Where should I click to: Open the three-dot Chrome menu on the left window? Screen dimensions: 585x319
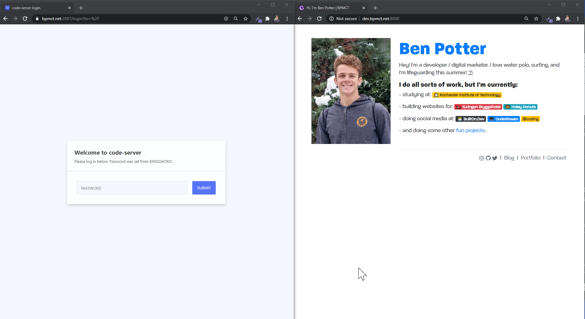[287, 19]
